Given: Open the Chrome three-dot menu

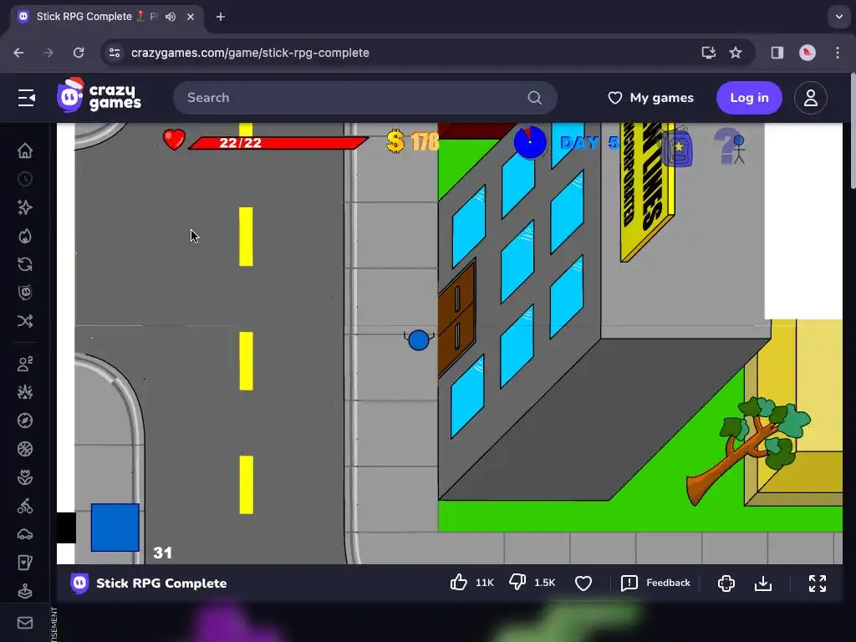Looking at the screenshot, I should click(838, 53).
